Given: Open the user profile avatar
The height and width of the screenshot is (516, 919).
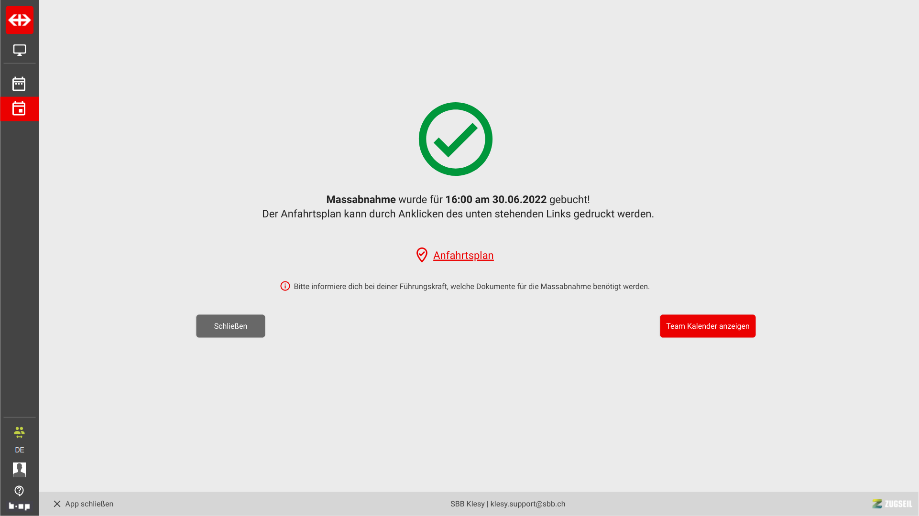Looking at the screenshot, I should (20, 470).
